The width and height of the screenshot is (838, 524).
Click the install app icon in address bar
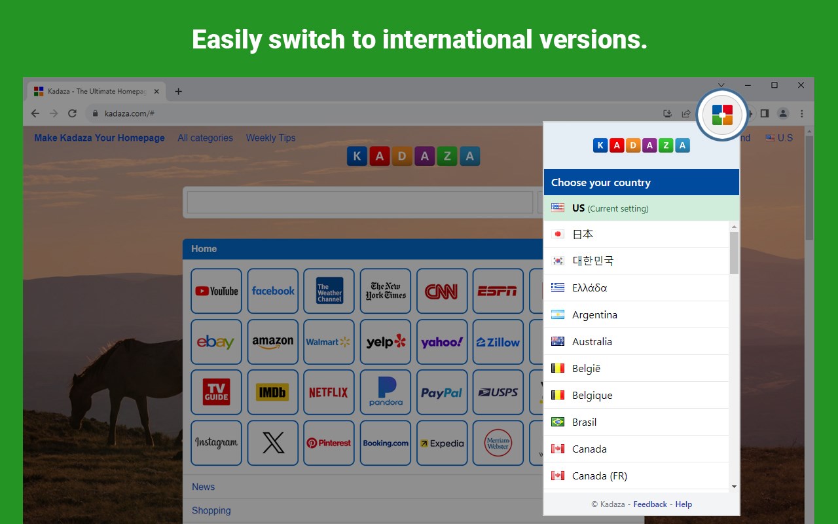click(x=667, y=113)
